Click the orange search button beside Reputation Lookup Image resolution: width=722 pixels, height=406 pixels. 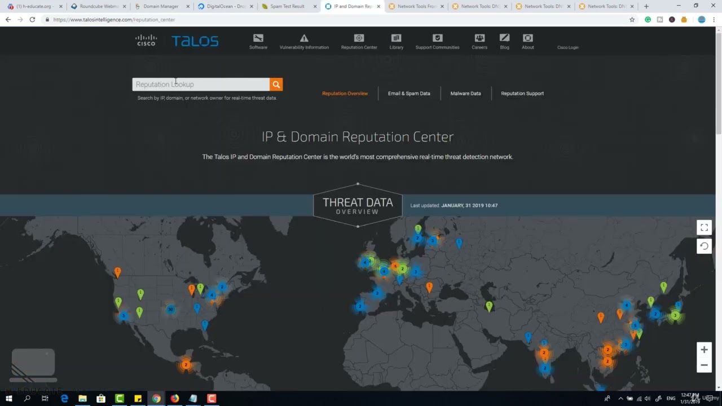pos(276,84)
